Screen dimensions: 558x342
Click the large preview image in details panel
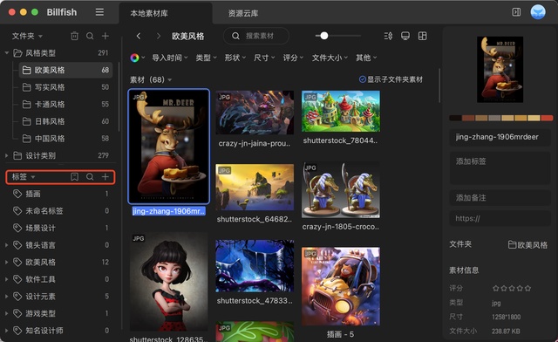click(500, 70)
